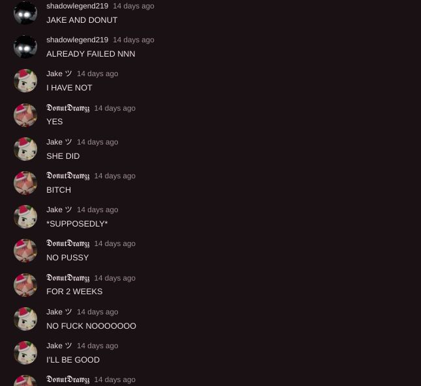Click the DonutDrawzz username above BITCH comment
Screen dimensions: 421x386
68,176
